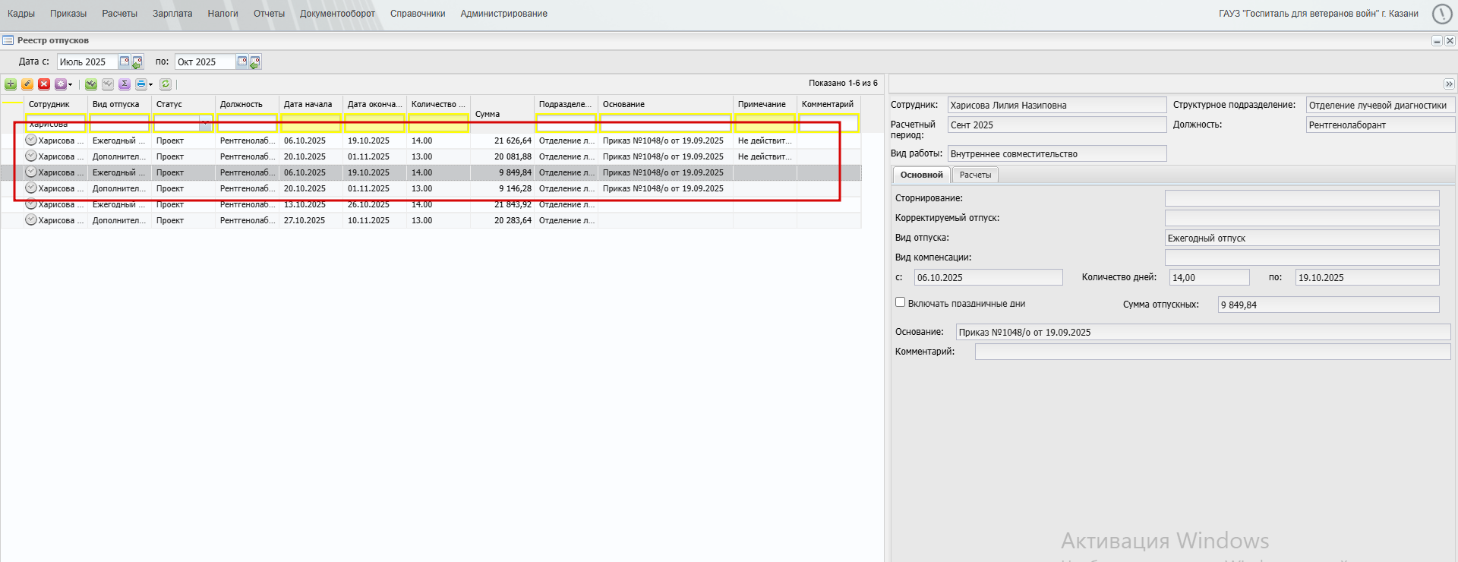Click the purple sigma totals icon
1458x562 pixels.
tap(125, 84)
